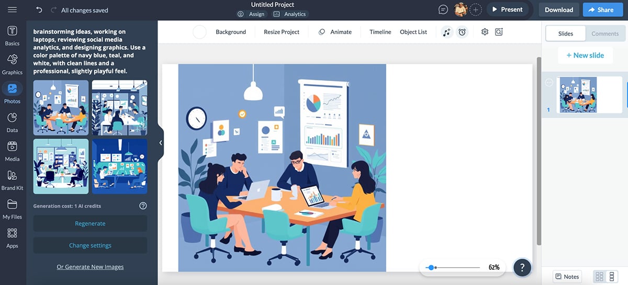Click the undo arrow icon

pyautogui.click(x=39, y=10)
